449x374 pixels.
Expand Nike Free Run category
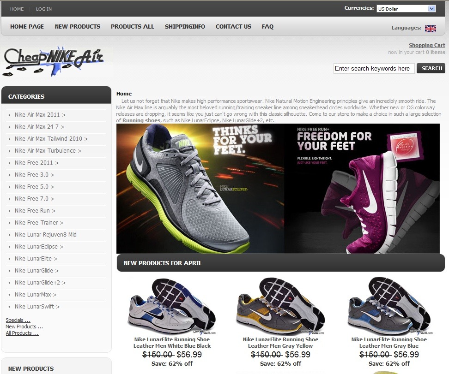(35, 211)
